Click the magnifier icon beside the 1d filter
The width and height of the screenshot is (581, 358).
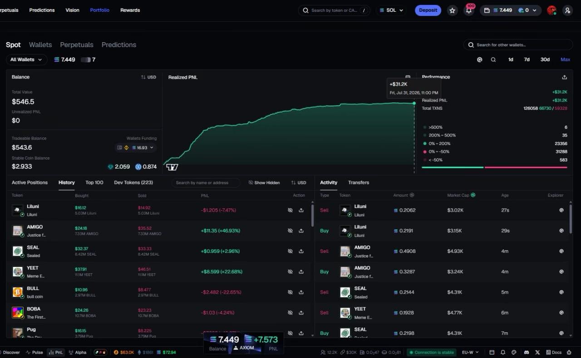(x=493, y=59)
